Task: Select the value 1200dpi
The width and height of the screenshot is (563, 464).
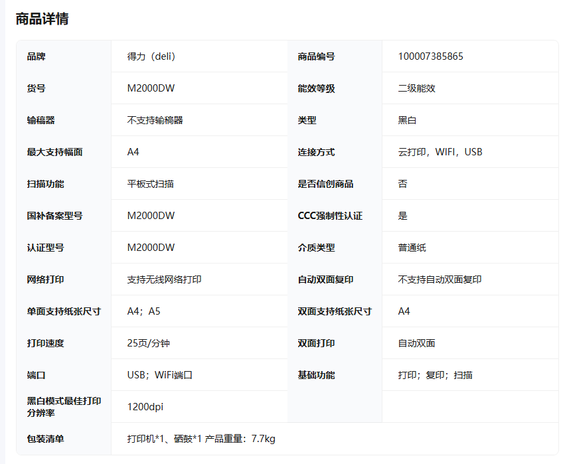Action: [x=145, y=407]
